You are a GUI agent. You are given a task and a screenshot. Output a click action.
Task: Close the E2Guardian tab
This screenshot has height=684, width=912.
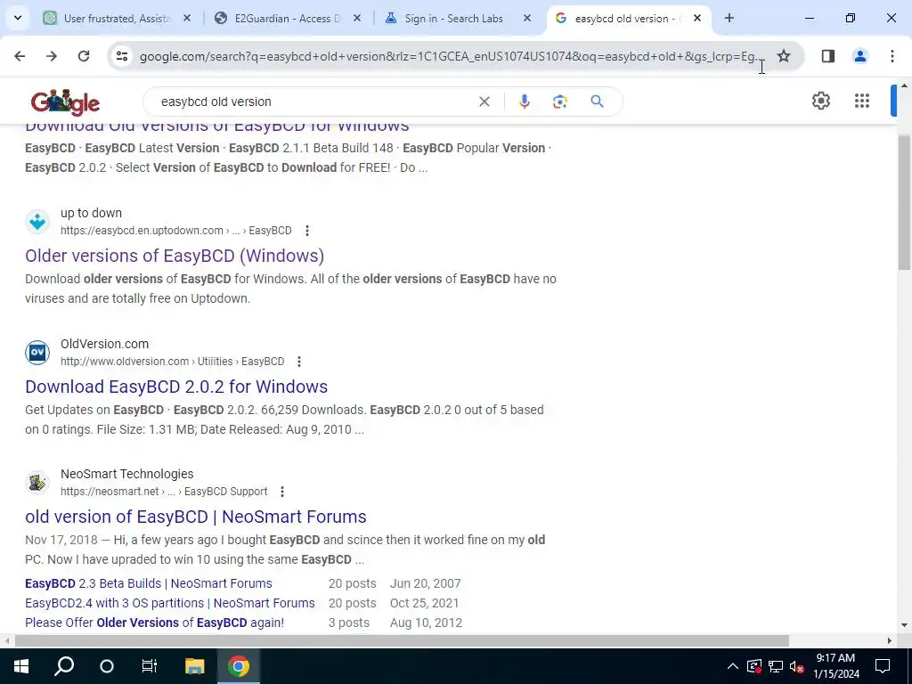[x=357, y=18]
